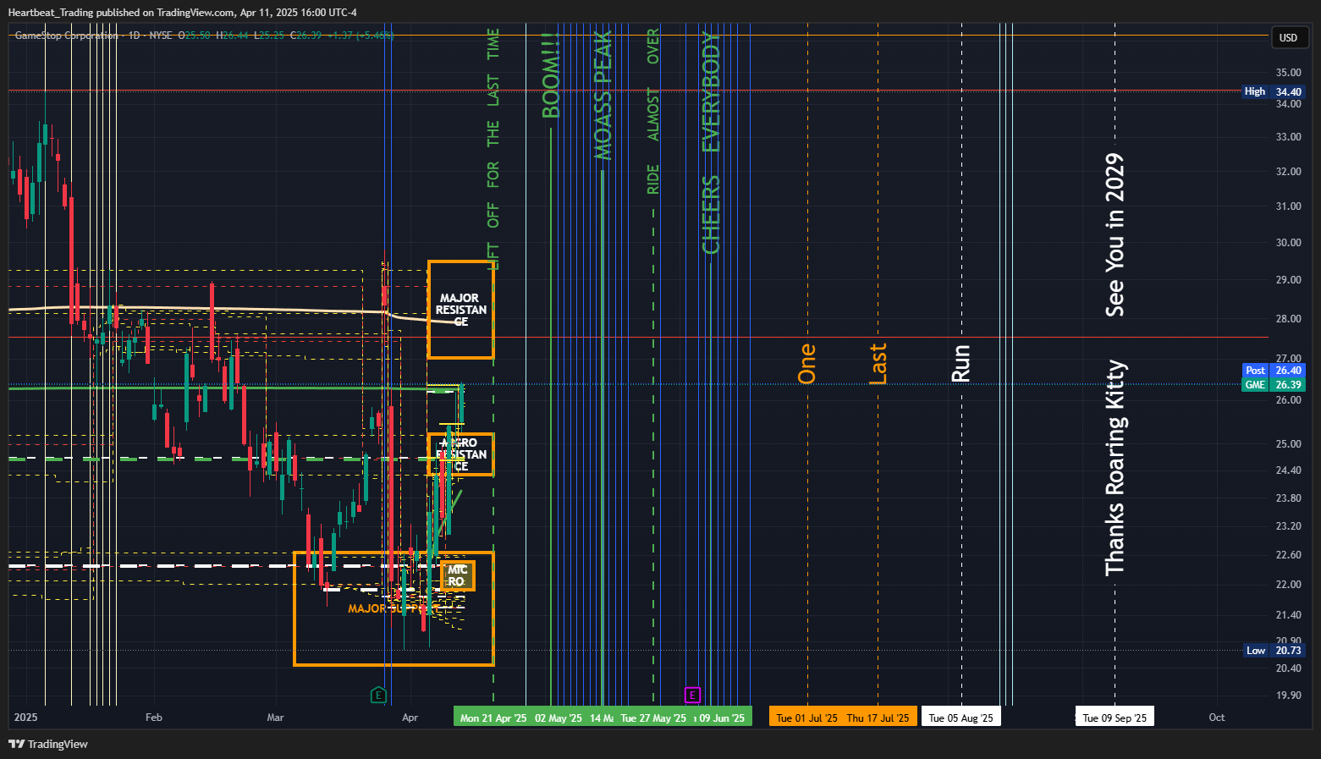
Task: Click the 'Feb' time axis label
Action: click(x=153, y=718)
